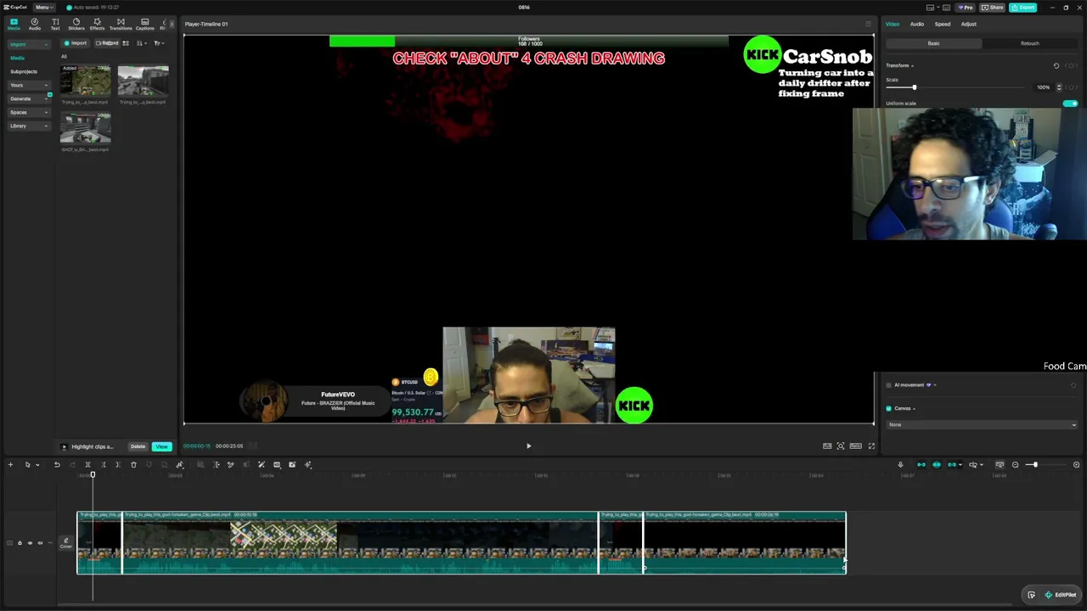
Task: Hide the main video track
Action: tap(30, 543)
